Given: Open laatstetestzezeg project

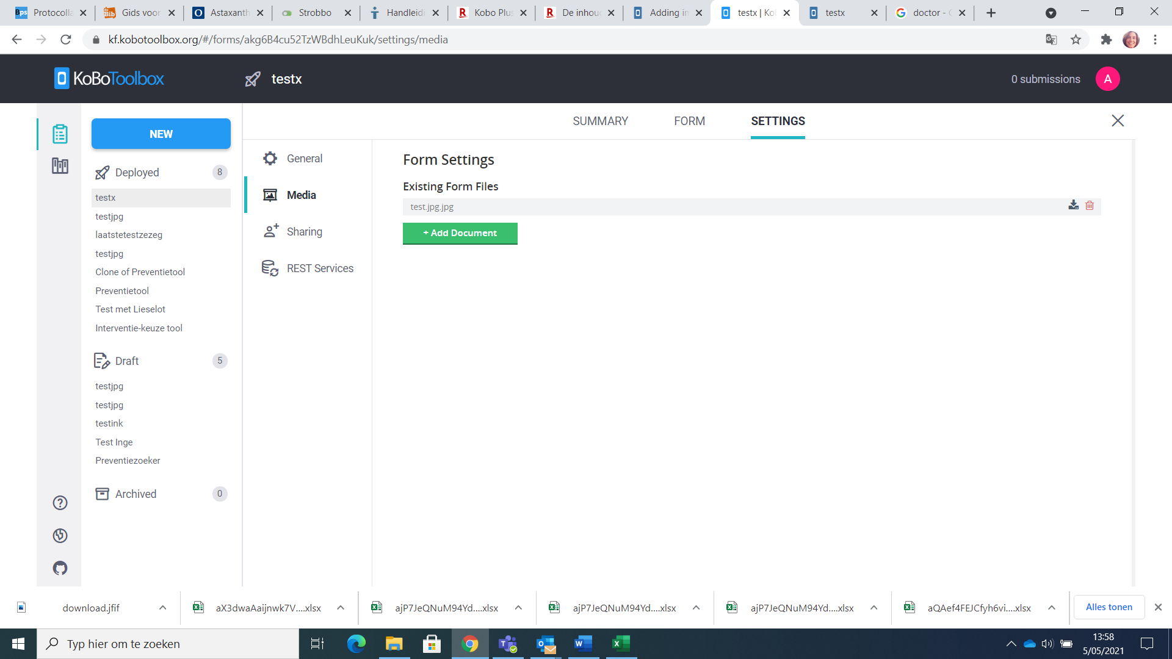Looking at the screenshot, I should pos(129,235).
